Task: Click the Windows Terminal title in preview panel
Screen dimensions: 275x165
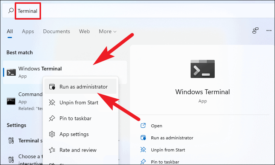Action: pyautogui.click(x=203, y=92)
